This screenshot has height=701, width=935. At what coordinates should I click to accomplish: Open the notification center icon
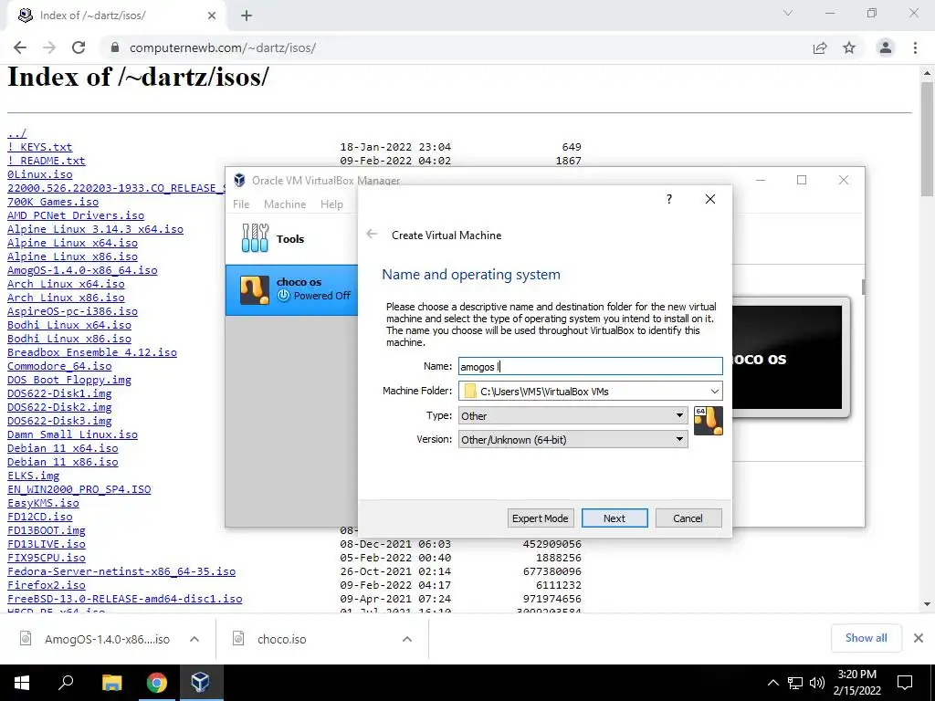coord(905,683)
